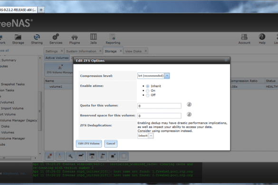Click the Edit ZFS Volume button

coord(89,144)
